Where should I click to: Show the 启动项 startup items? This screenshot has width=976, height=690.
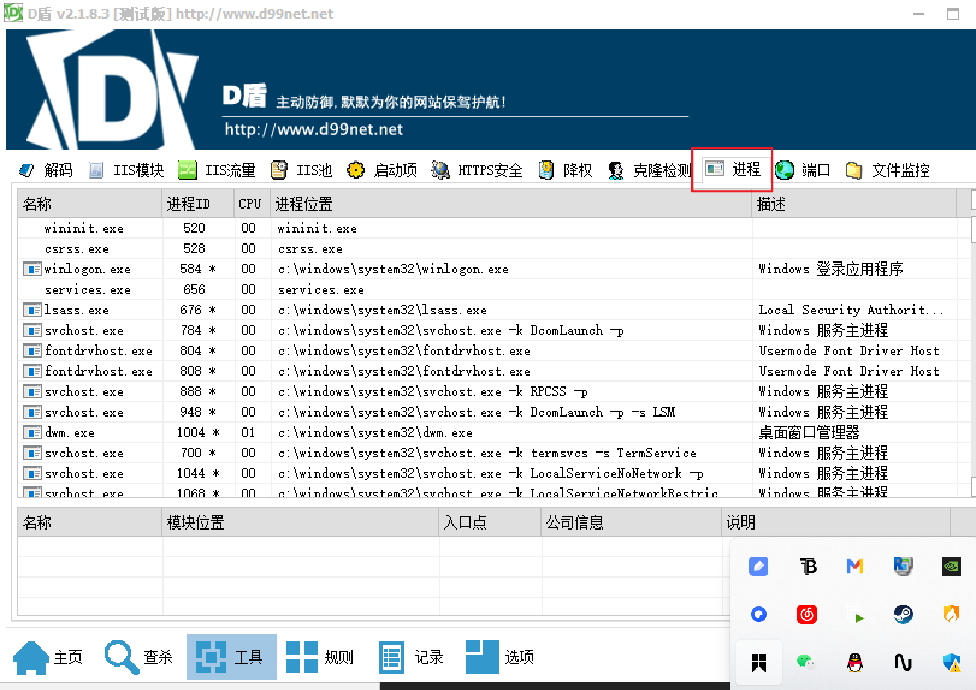tap(382, 170)
